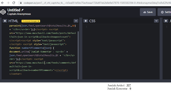Click the feeds/comments src URL line
Screen dimensions: 171x102
tap(42, 63)
